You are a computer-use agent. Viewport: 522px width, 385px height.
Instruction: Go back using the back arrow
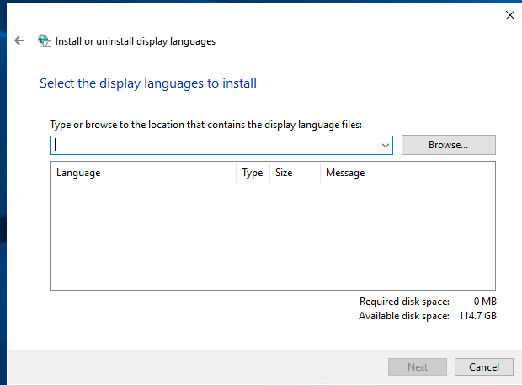click(x=19, y=40)
